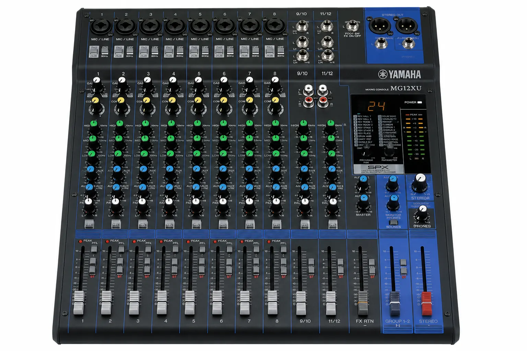Click the PROGRAM selector knob
The width and height of the screenshot is (527, 351).
pyautogui.click(x=367, y=149)
